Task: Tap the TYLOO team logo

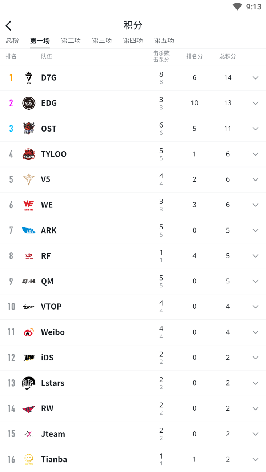Action: (x=29, y=154)
